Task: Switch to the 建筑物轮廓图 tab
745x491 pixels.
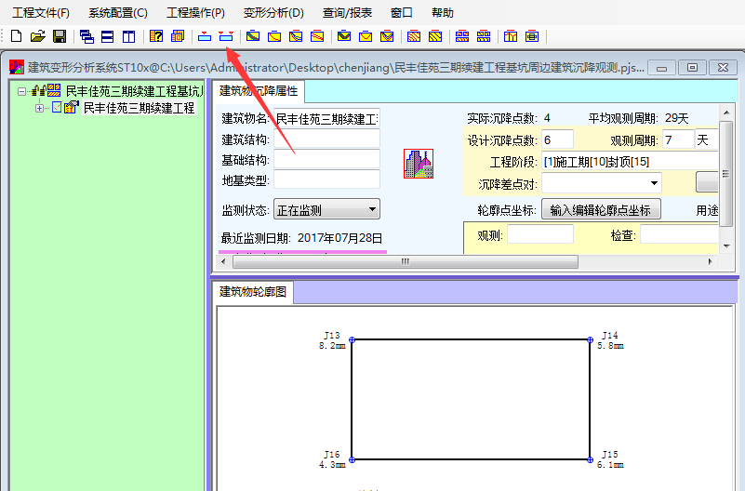Action: click(253, 292)
